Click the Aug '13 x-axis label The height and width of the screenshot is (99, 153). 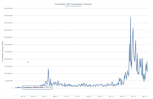89,96
